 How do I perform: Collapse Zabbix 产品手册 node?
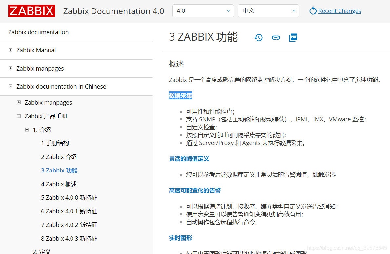click(19, 116)
